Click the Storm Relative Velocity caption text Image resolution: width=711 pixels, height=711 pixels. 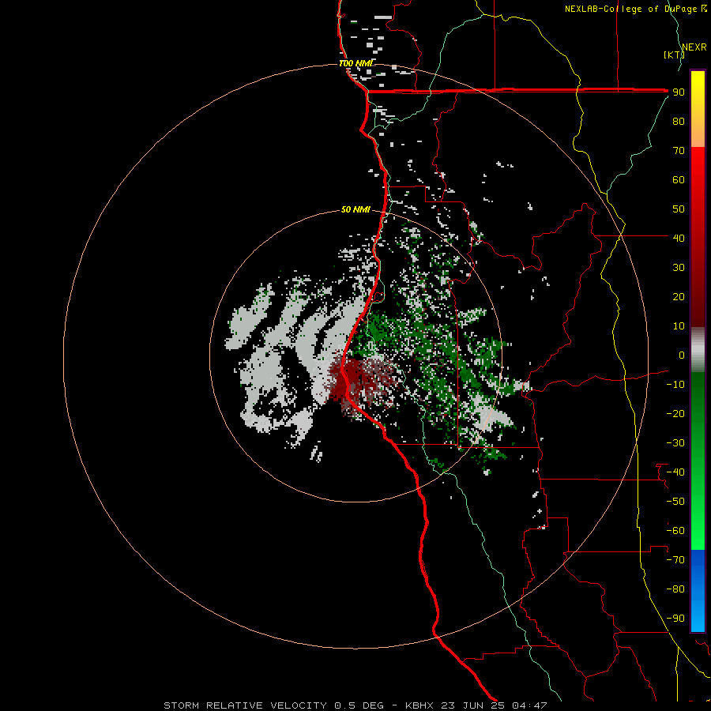click(x=355, y=705)
